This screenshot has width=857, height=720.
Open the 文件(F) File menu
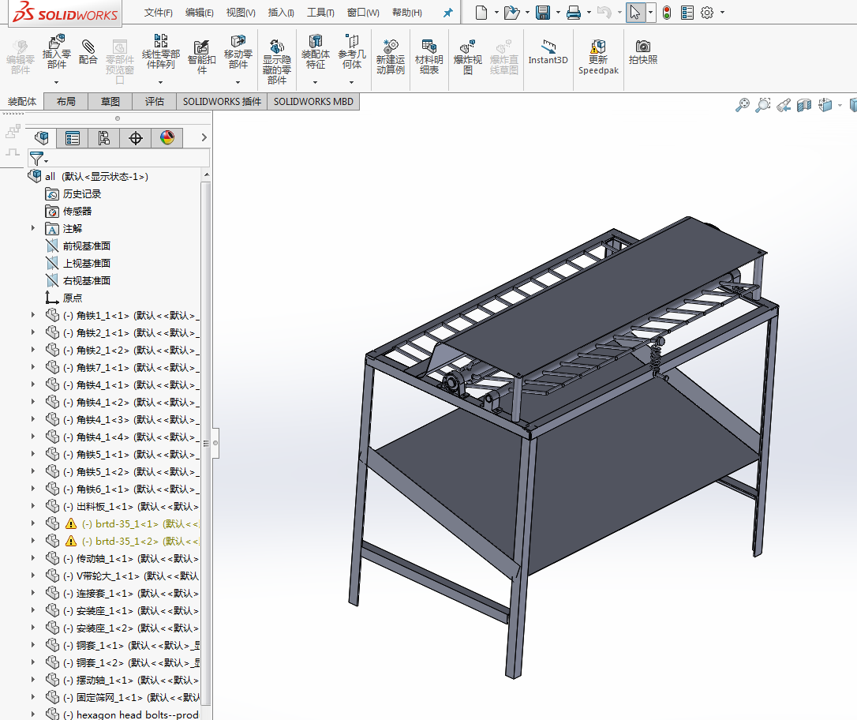tap(158, 13)
